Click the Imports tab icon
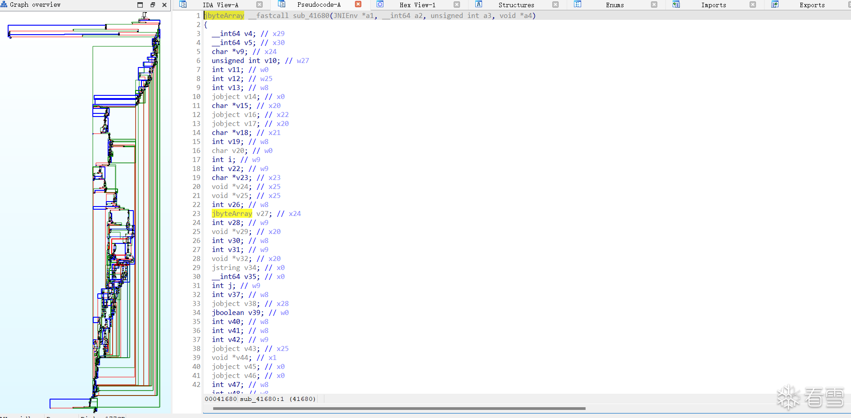The width and height of the screenshot is (851, 418). [x=676, y=4]
